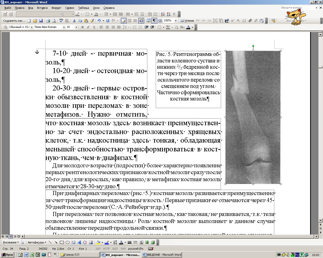This screenshot has height=258, width=323.
Task: Sort ascending with the A-Я icon
Action: 163,14
